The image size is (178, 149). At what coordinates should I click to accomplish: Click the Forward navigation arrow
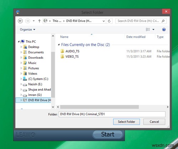(27, 21)
